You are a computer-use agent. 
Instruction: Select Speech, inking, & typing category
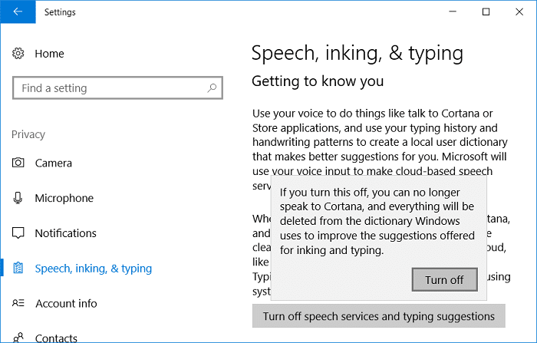pos(94,269)
